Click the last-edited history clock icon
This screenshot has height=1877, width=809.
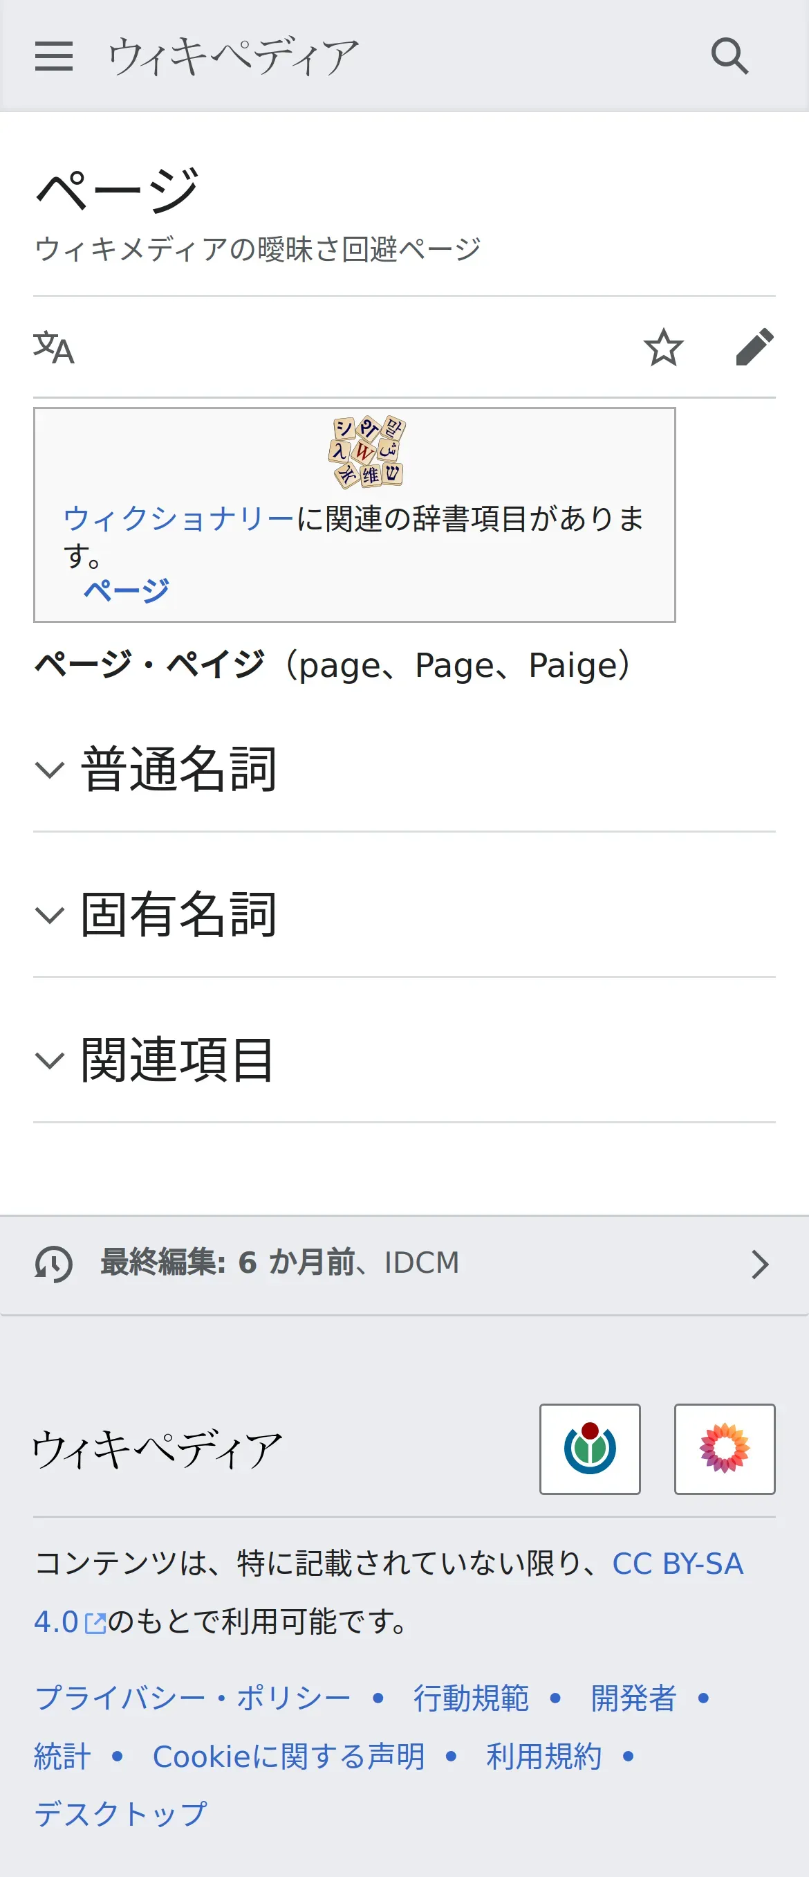coord(54,1264)
